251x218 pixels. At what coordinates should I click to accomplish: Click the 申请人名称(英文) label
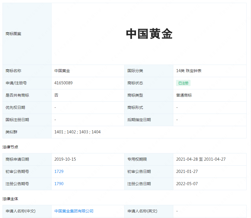(142, 211)
